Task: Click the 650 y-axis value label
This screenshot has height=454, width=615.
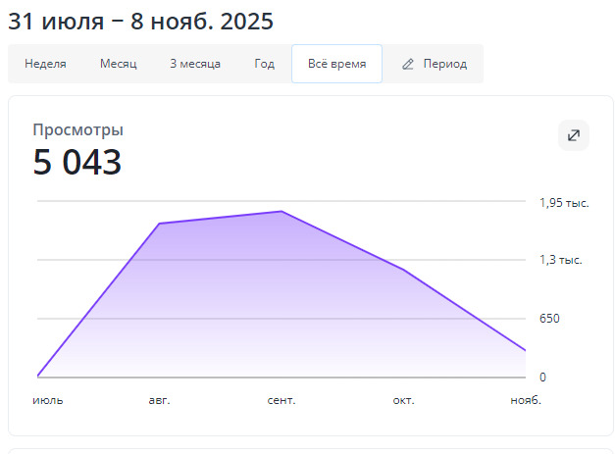Action: click(549, 319)
